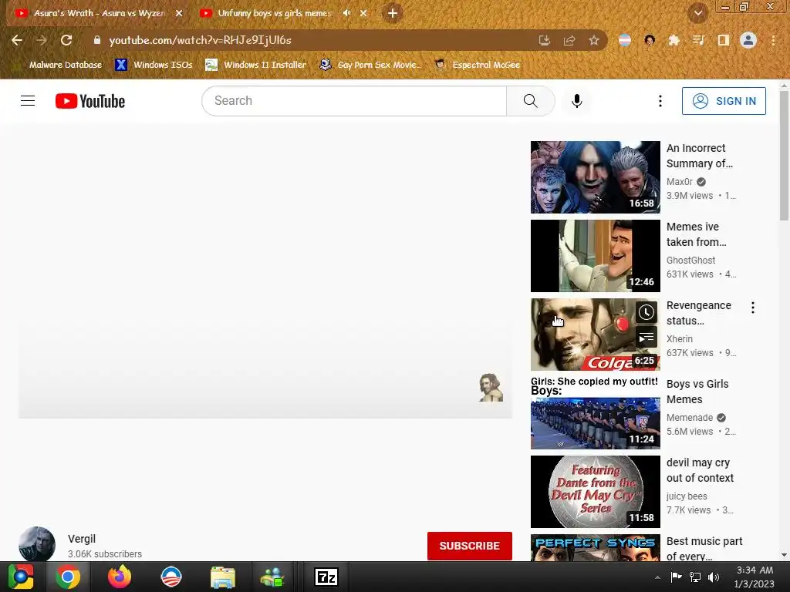The width and height of the screenshot is (790, 592).
Task: Open the YouTube hamburger guide menu
Action: 28,101
